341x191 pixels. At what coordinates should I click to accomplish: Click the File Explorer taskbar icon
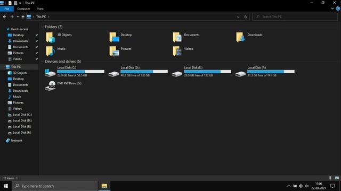click(104, 186)
